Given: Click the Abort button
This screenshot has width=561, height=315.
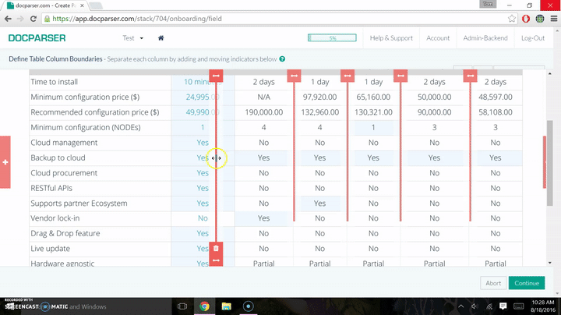Looking at the screenshot, I should 493,283.
